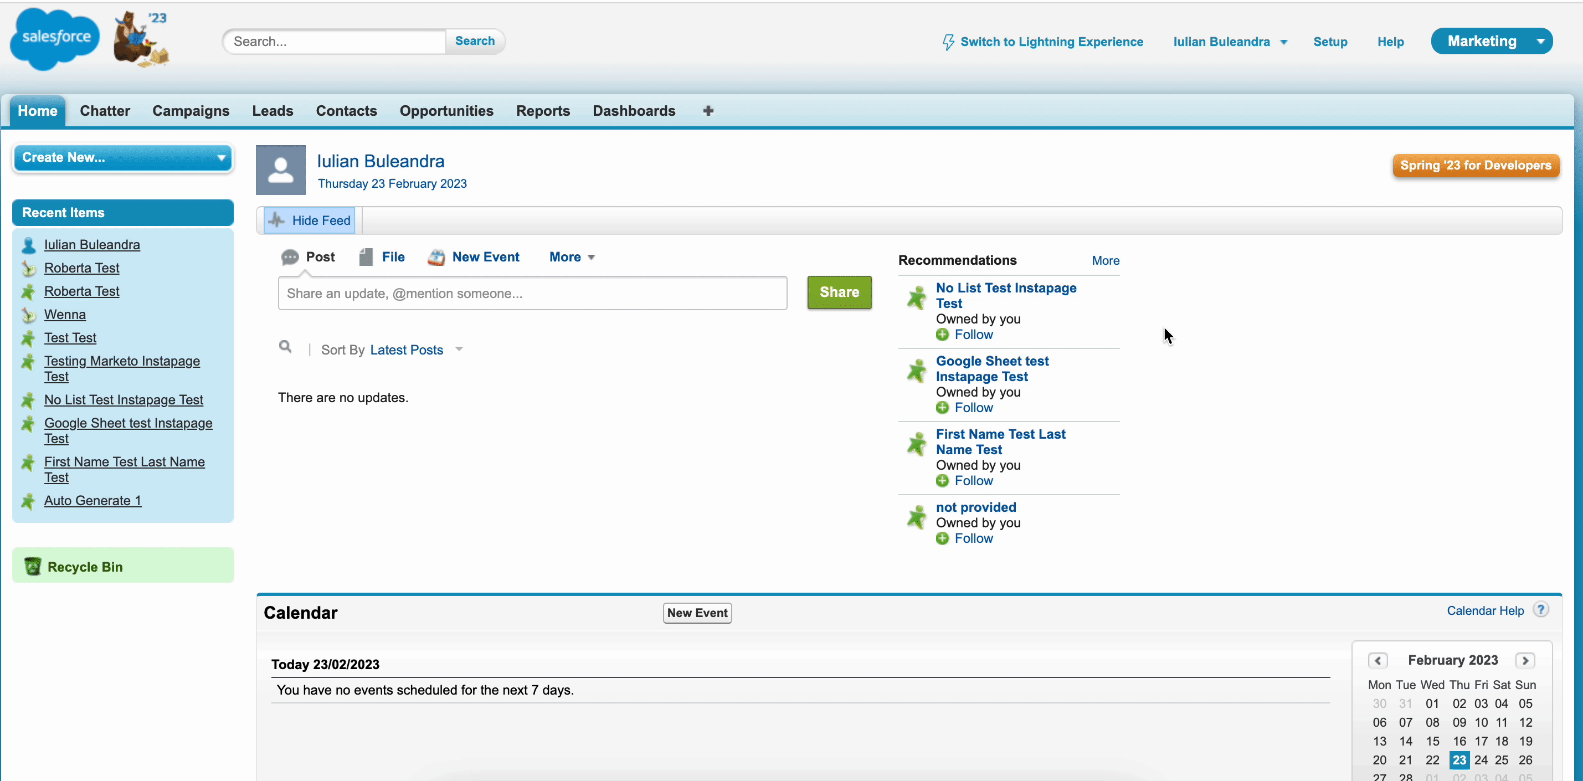Screen dimensions: 1583x781
Task: Open the Leads tab
Action: click(x=273, y=111)
